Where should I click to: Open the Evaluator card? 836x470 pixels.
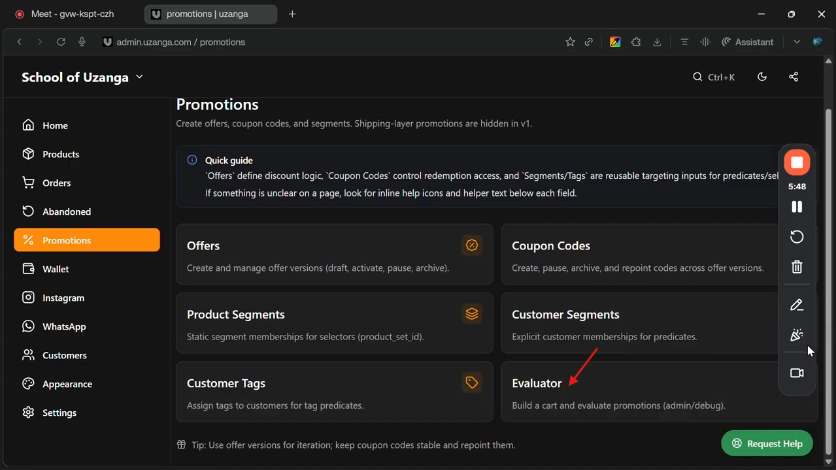[x=660, y=392]
